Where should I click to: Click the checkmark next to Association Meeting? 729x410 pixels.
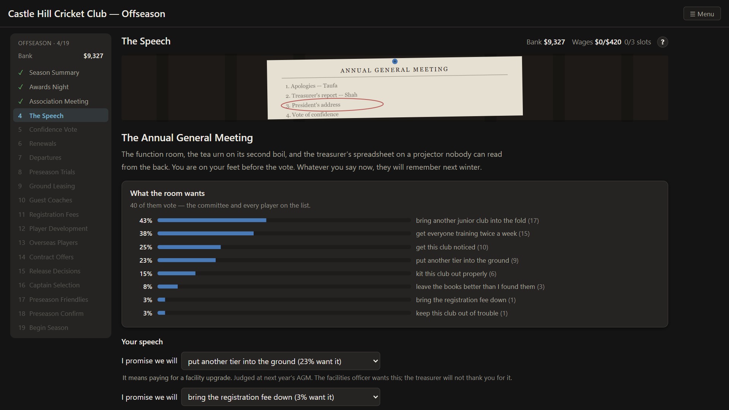21,101
